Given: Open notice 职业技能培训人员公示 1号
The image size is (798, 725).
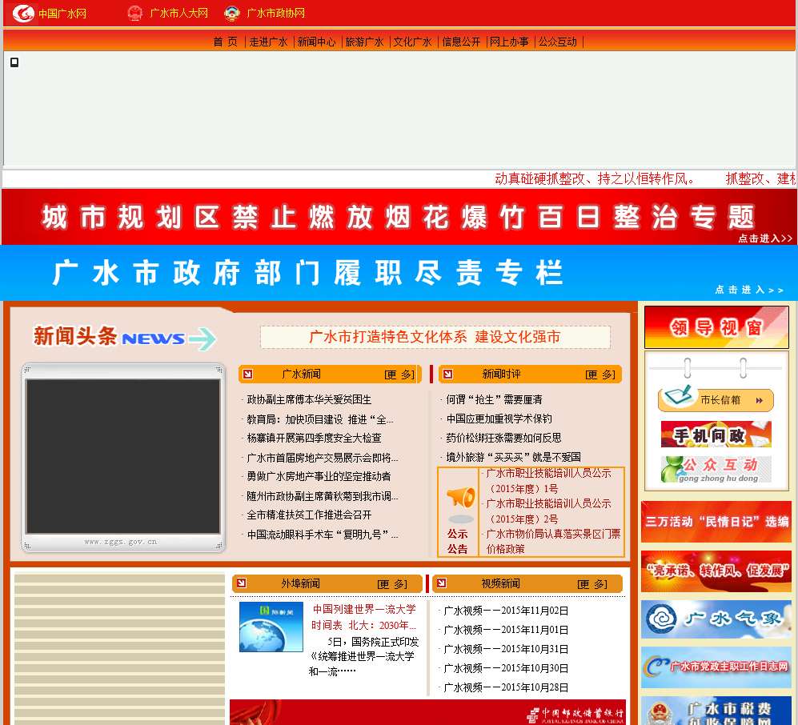Looking at the screenshot, I should 548,481.
